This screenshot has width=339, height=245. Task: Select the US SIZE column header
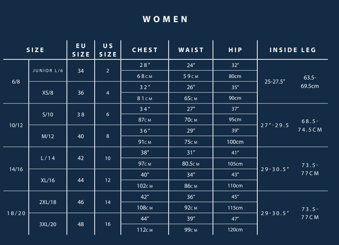pyautogui.click(x=108, y=50)
